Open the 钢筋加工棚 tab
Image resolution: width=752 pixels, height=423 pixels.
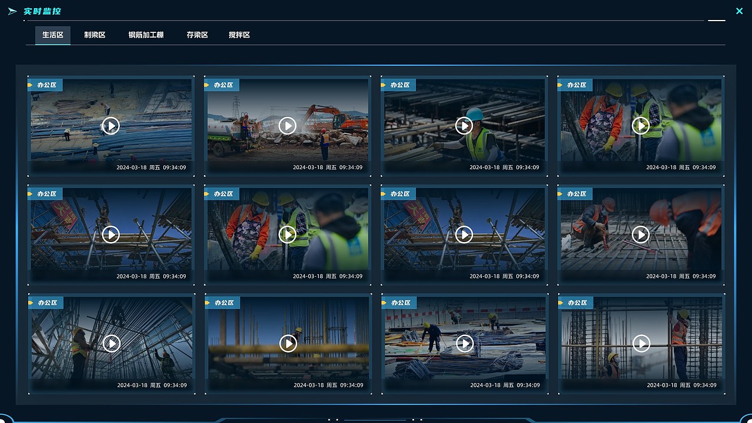[x=146, y=35]
